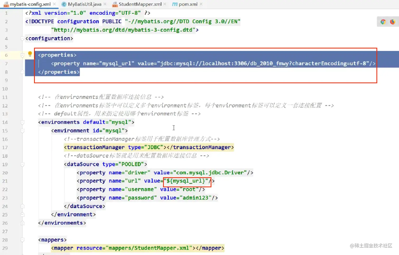Click the default attribute comment on line 13
The width and height of the screenshot is (399, 255).
pyautogui.click(x=119, y=114)
